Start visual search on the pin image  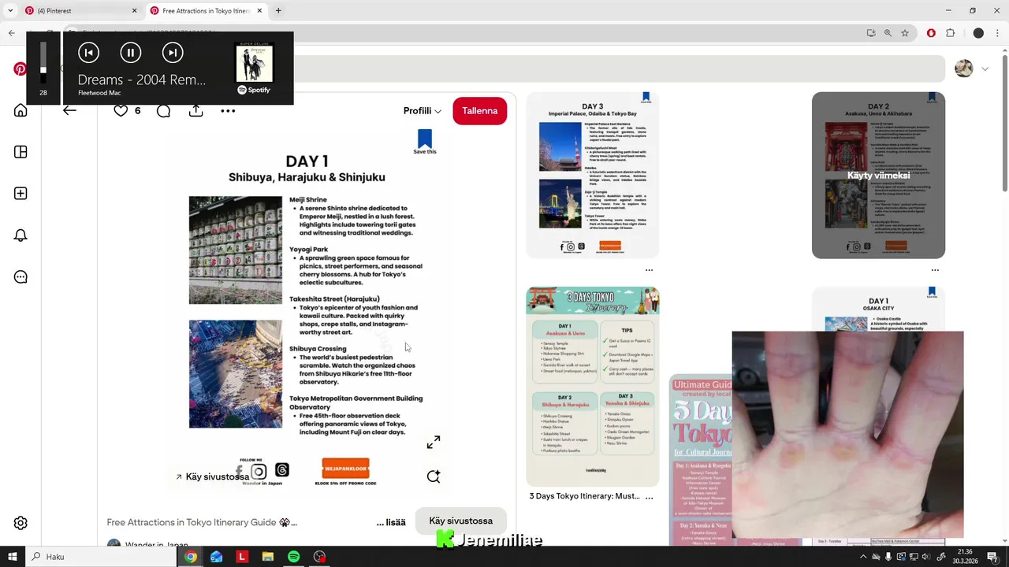434,476
